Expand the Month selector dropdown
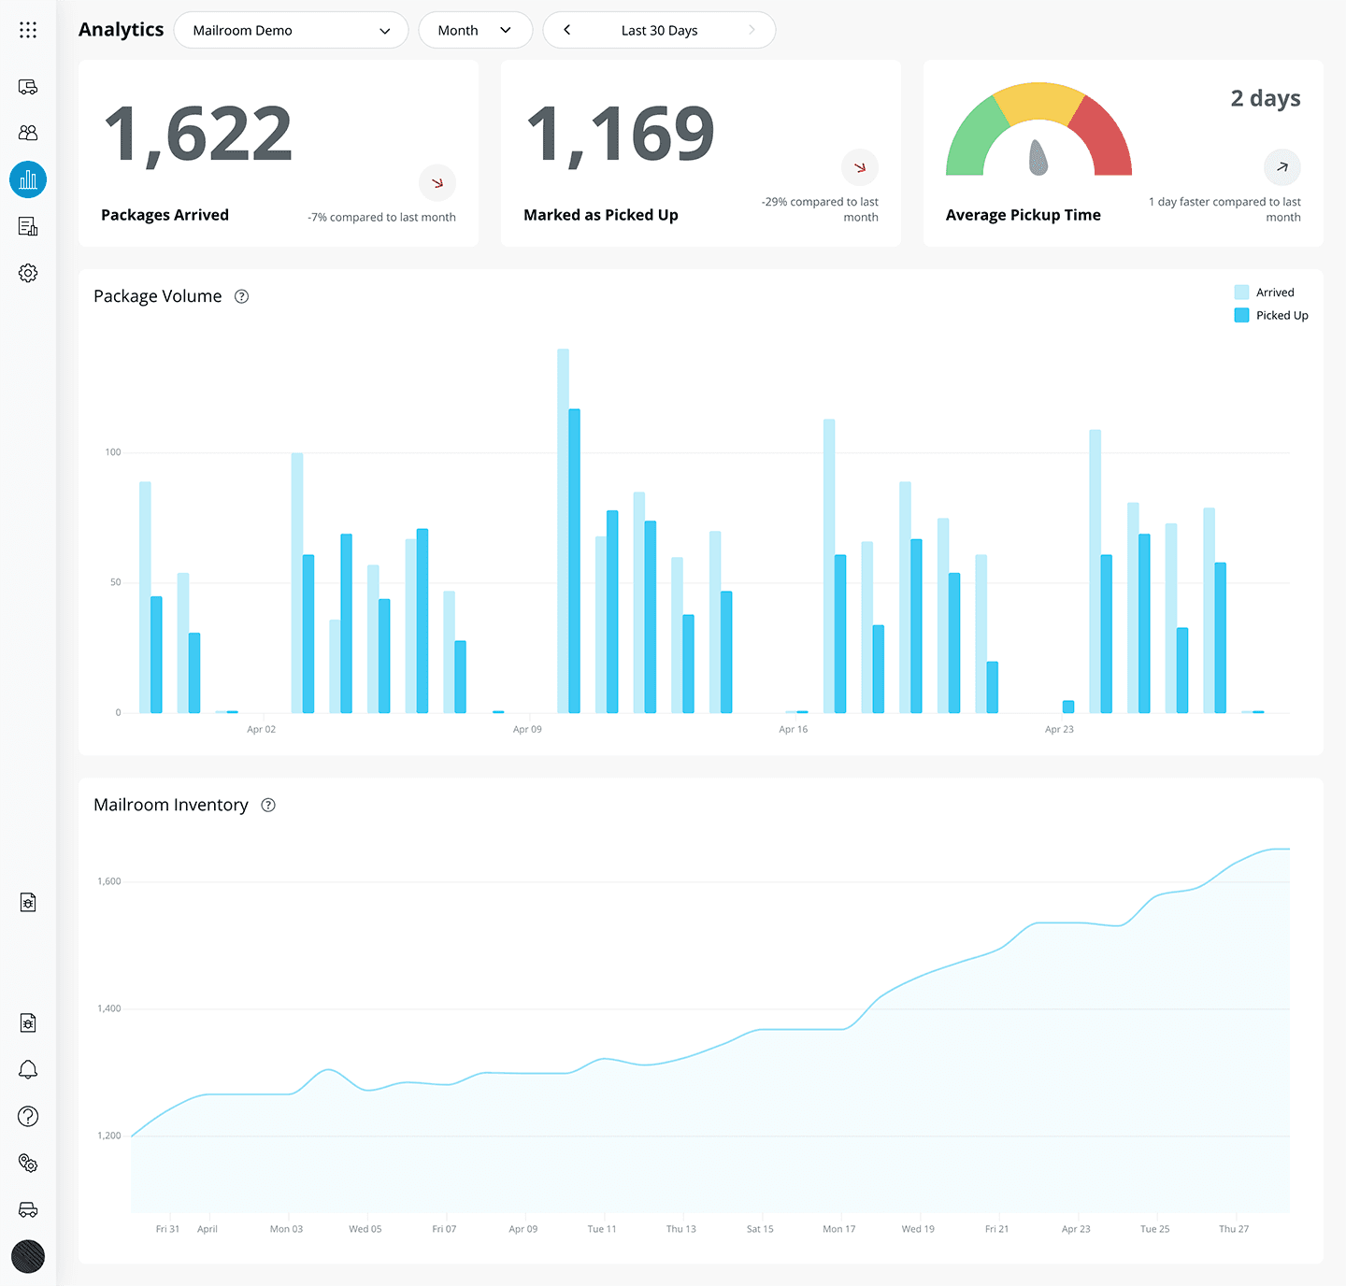This screenshot has height=1286, width=1346. (475, 30)
